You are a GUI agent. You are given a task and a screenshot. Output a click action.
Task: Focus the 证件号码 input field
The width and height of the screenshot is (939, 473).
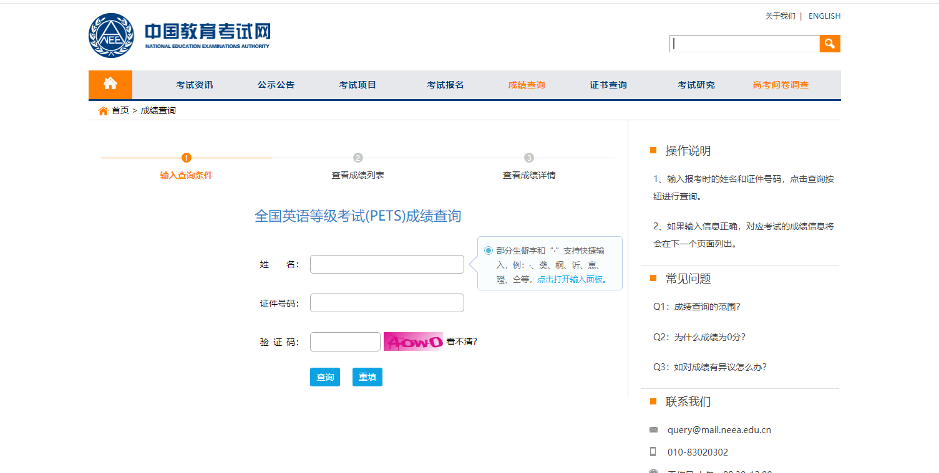click(387, 303)
